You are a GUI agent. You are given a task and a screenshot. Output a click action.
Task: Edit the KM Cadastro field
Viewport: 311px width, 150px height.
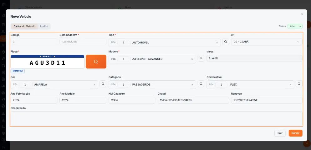(132, 100)
